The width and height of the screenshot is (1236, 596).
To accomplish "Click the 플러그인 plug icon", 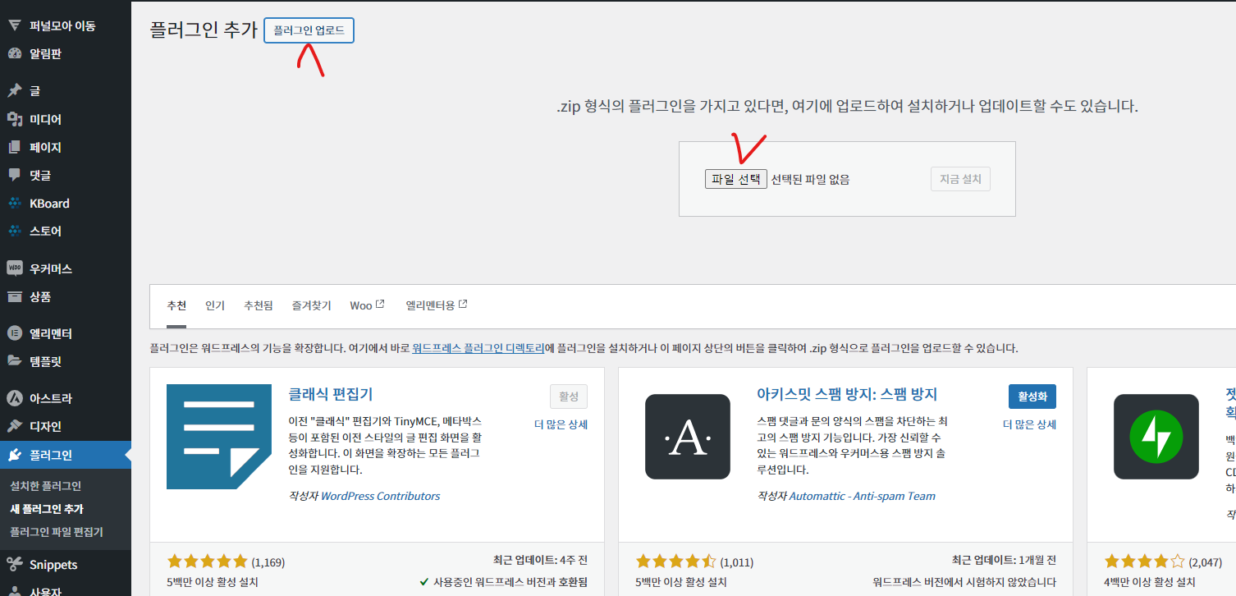I will coord(14,455).
